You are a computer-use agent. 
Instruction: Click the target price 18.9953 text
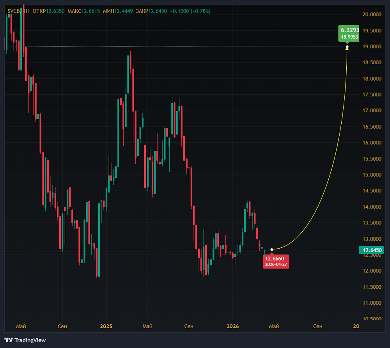[349, 37]
